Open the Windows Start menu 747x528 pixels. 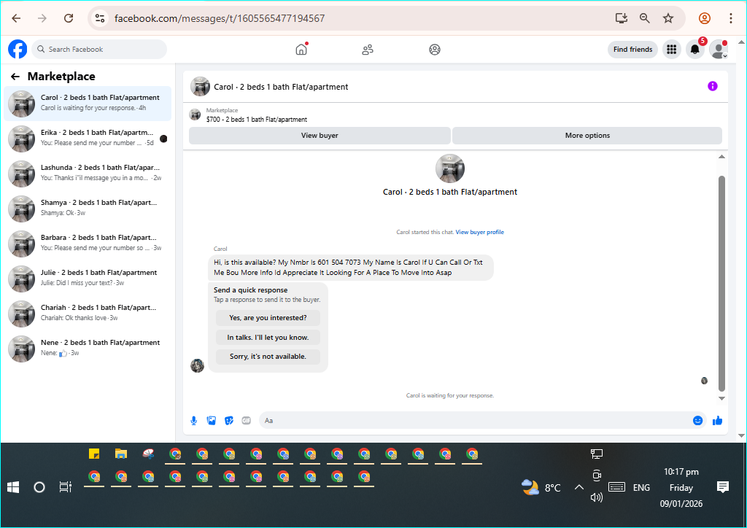(x=13, y=487)
